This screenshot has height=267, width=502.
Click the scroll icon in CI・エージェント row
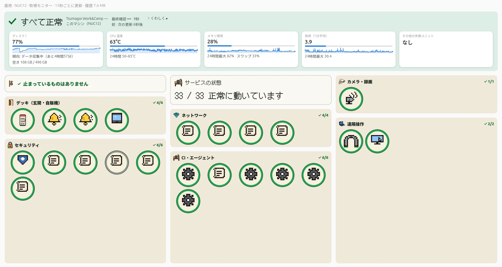pyautogui.click(x=220, y=175)
